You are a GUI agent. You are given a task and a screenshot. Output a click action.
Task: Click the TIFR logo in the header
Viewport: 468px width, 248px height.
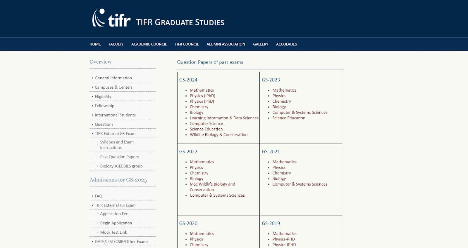point(111,18)
